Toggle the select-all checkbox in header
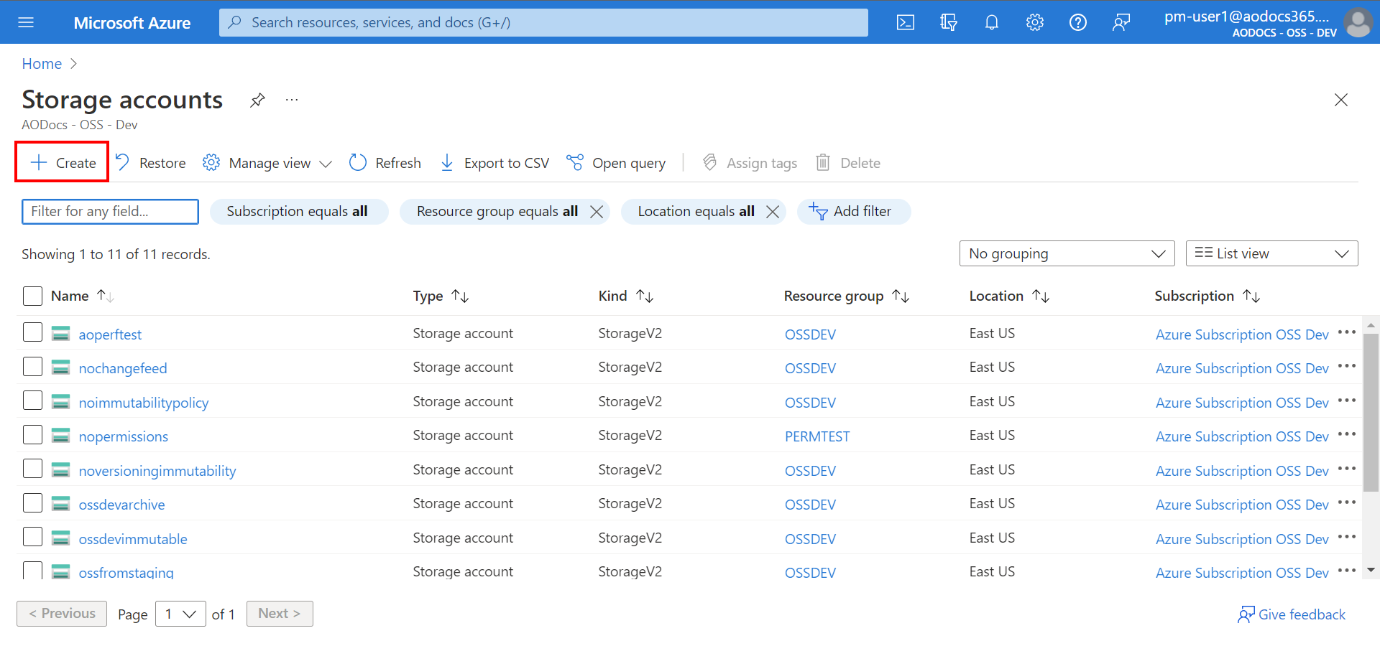This screenshot has width=1380, height=646. 32,296
